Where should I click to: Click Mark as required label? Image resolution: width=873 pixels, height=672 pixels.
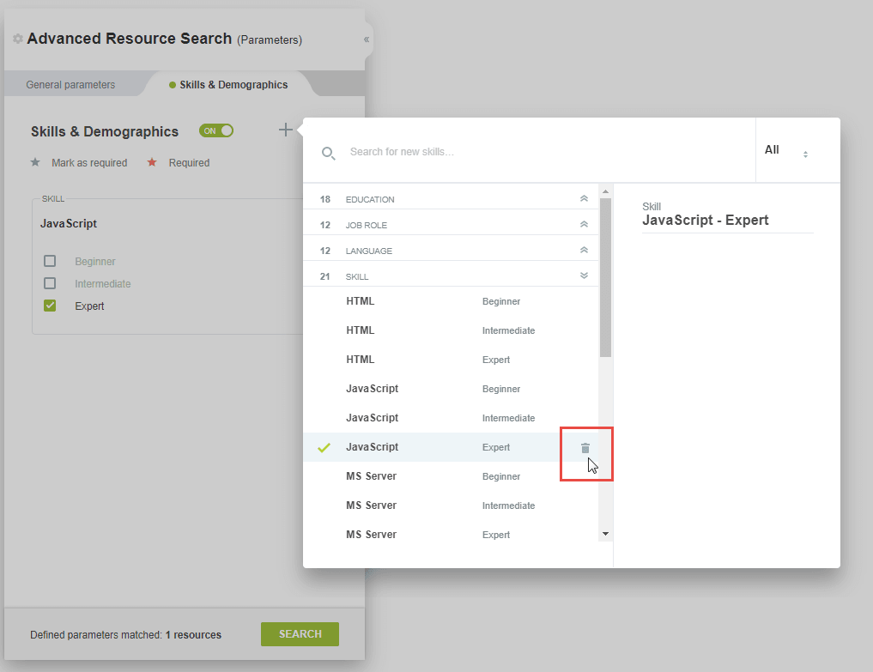(x=89, y=162)
